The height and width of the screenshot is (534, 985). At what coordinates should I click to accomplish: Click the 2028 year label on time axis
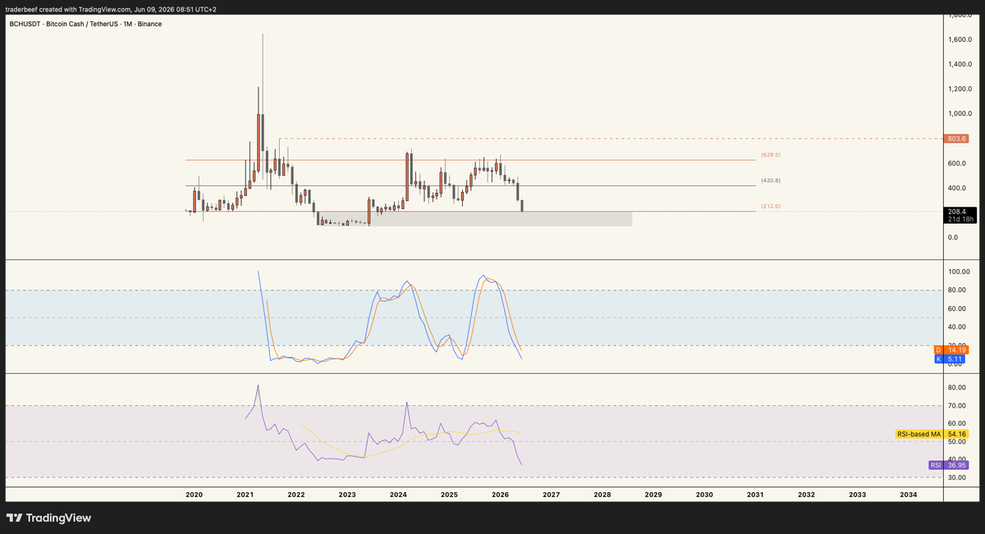pyautogui.click(x=602, y=495)
